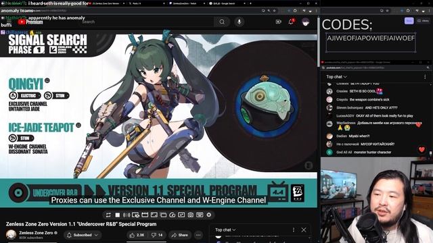Click the video title Undercover R&B Special Program
The image size is (433, 243).
click(x=81, y=224)
